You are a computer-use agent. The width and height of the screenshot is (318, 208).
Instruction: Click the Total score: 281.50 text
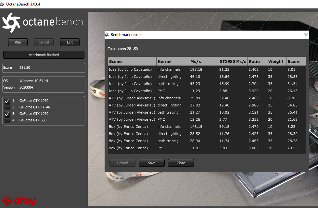pos(123,49)
